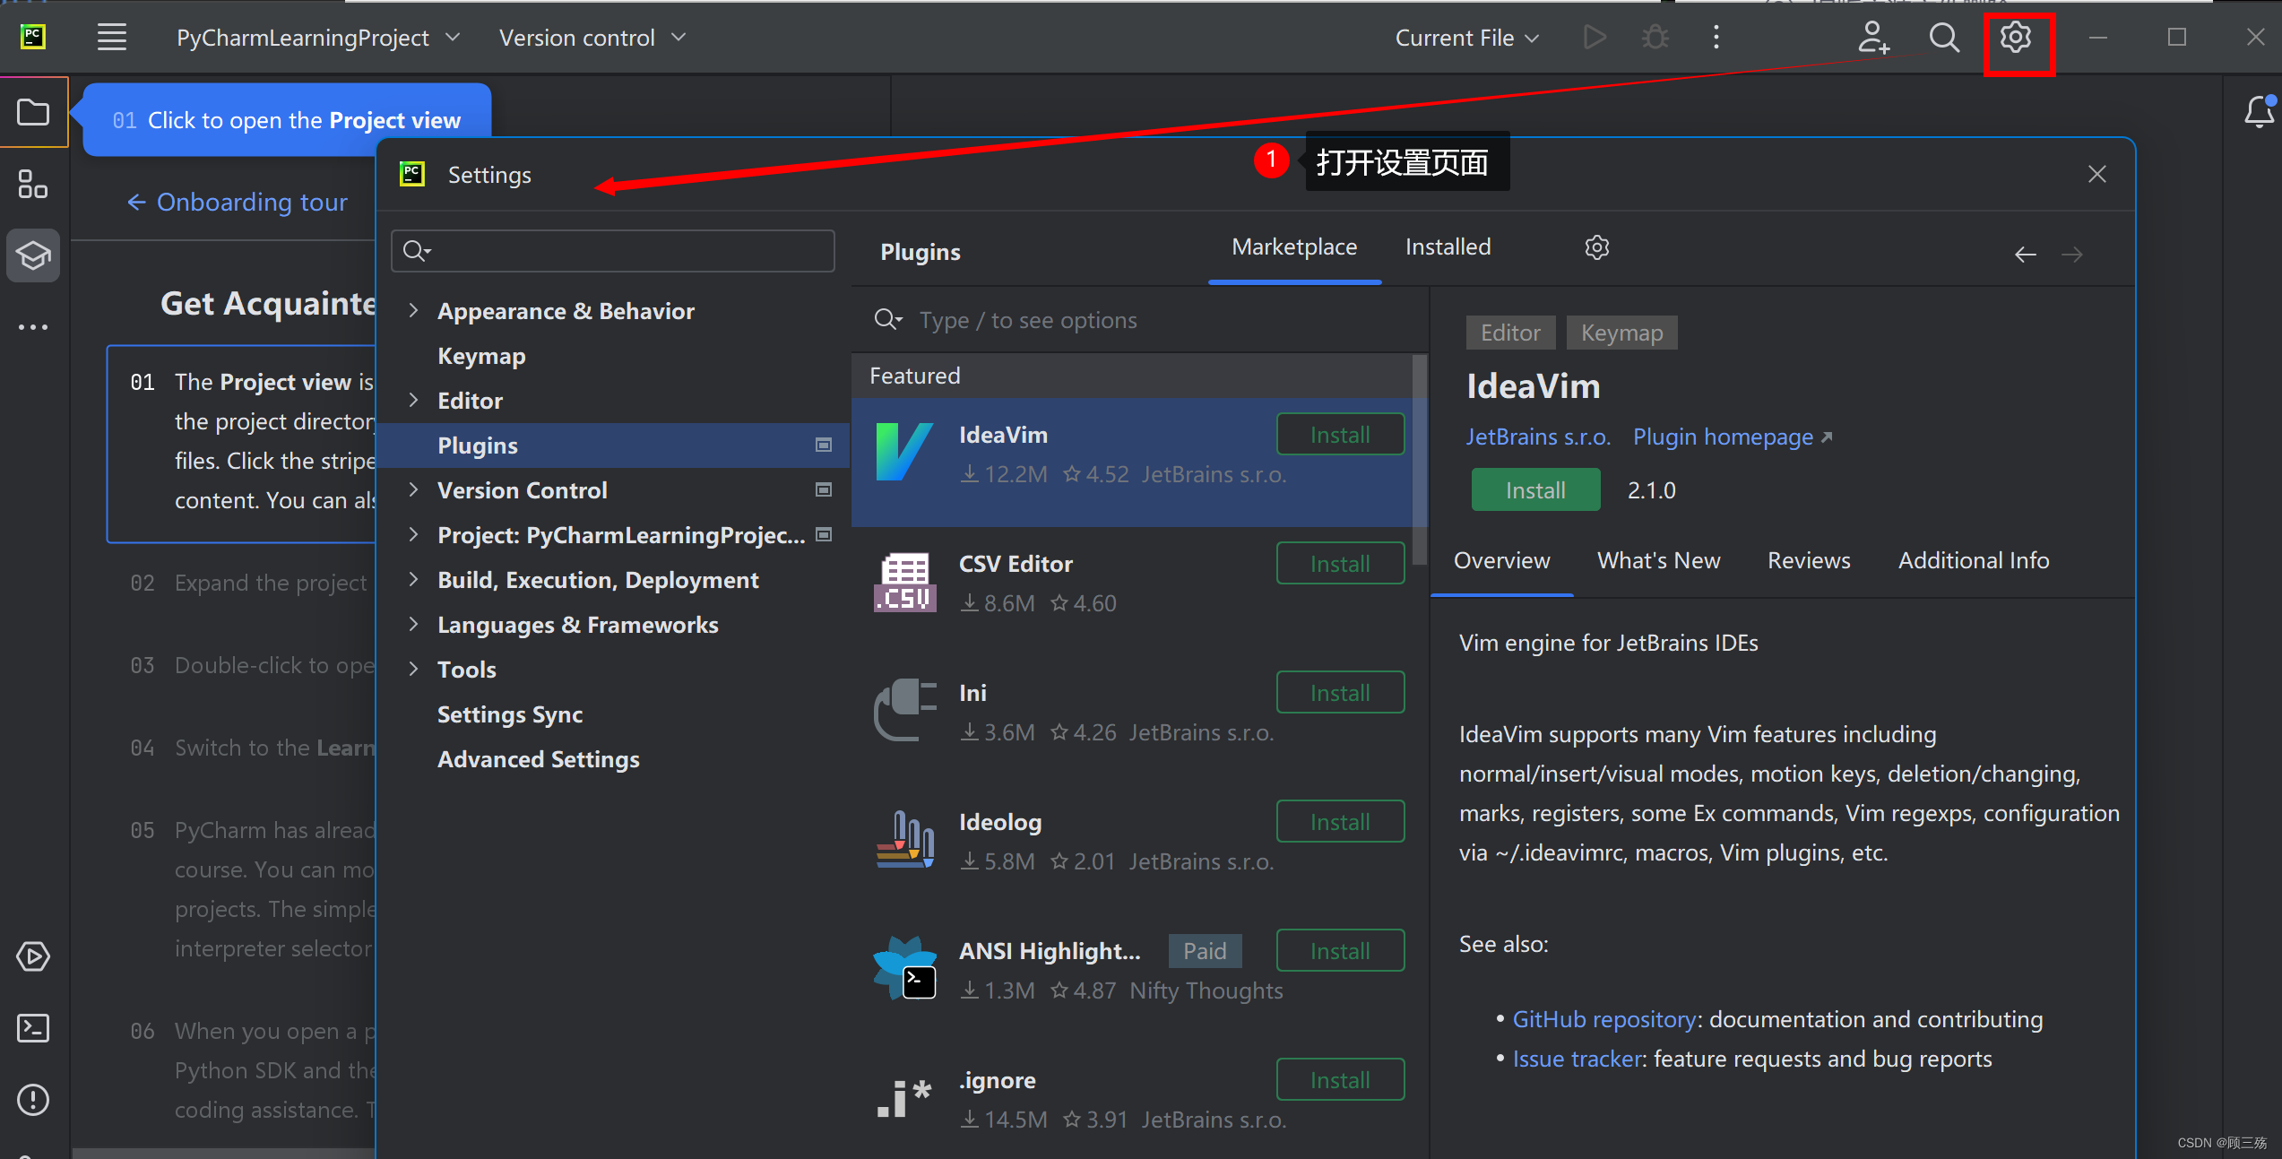Click the Run button in toolbar

tap(1595, 38)
